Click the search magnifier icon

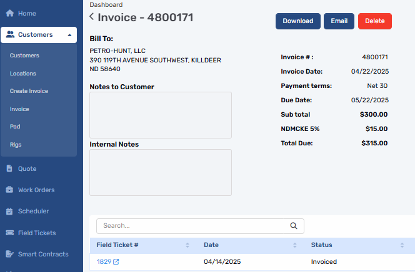294,226
